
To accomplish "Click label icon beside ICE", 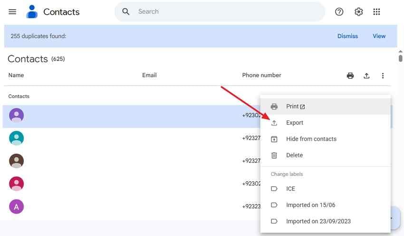I will [274, 189].
